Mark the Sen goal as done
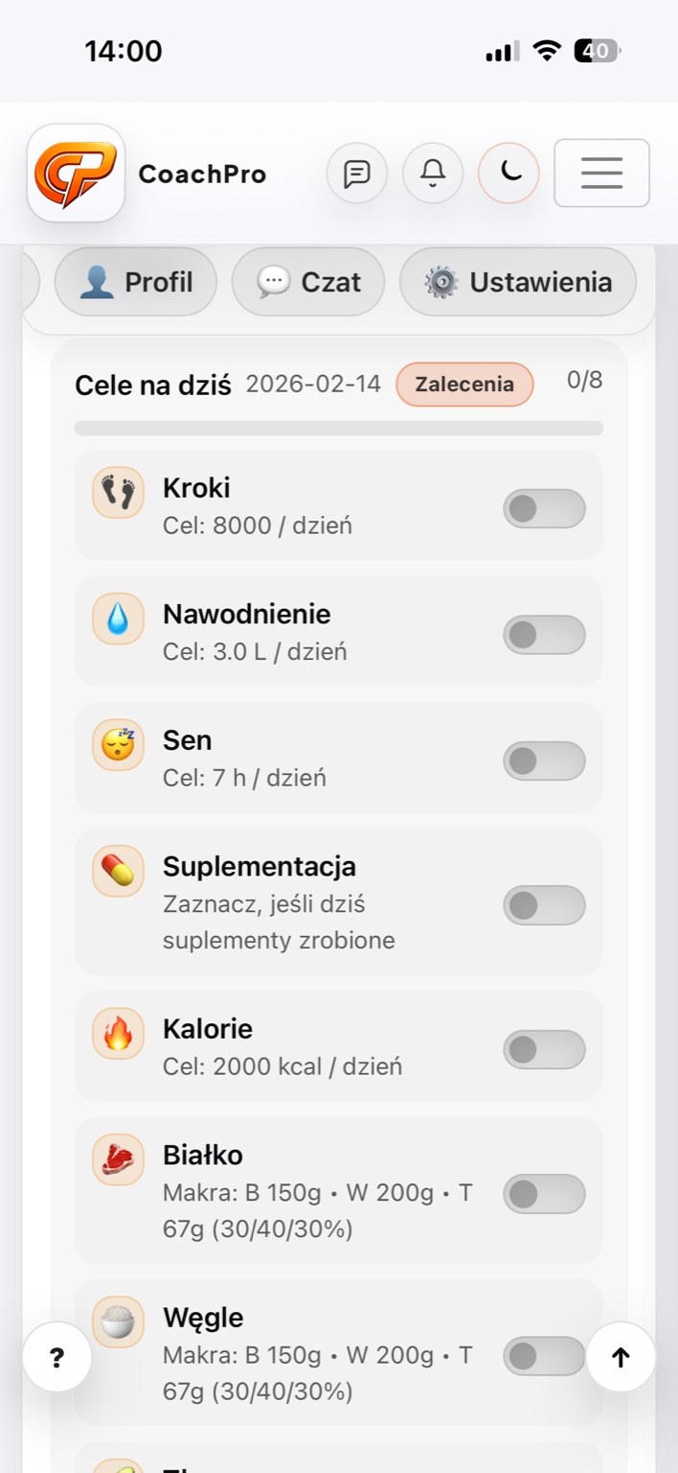Screen dimensions: 678x1473 coord(544,760)
